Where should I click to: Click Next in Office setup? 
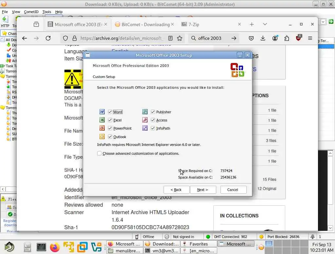(203, 190)
